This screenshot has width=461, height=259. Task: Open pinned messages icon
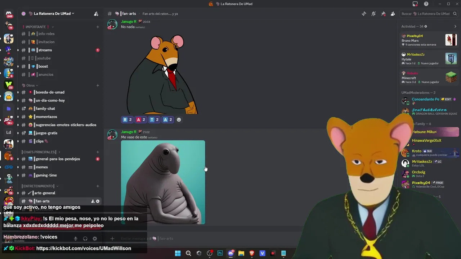tap(383, 14)
